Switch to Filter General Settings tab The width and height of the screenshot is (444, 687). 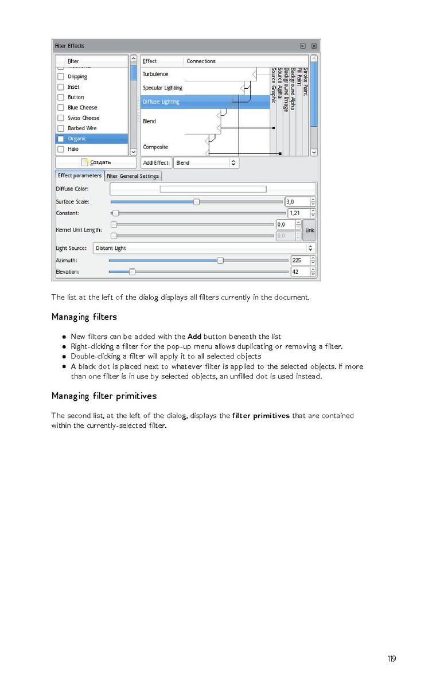(x=133, y=176)
